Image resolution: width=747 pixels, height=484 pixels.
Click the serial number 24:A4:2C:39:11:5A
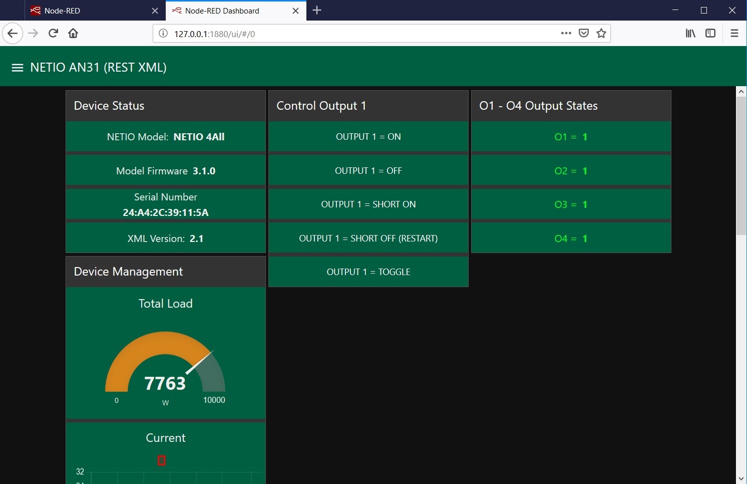pos(166,212)
